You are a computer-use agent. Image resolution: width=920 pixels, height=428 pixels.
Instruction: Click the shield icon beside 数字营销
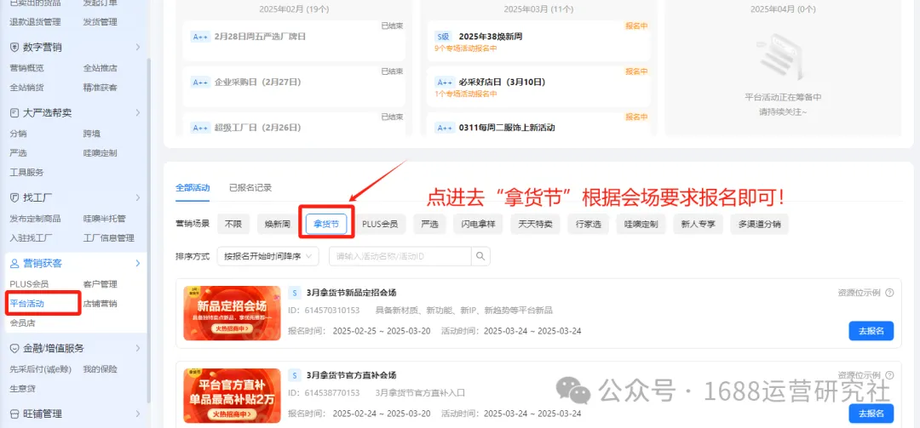point(14,47)
